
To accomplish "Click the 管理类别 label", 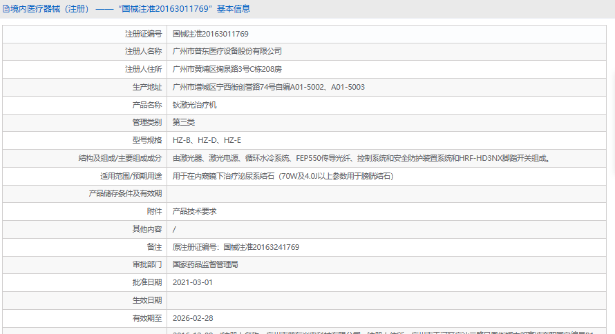I will click(147, 123).
